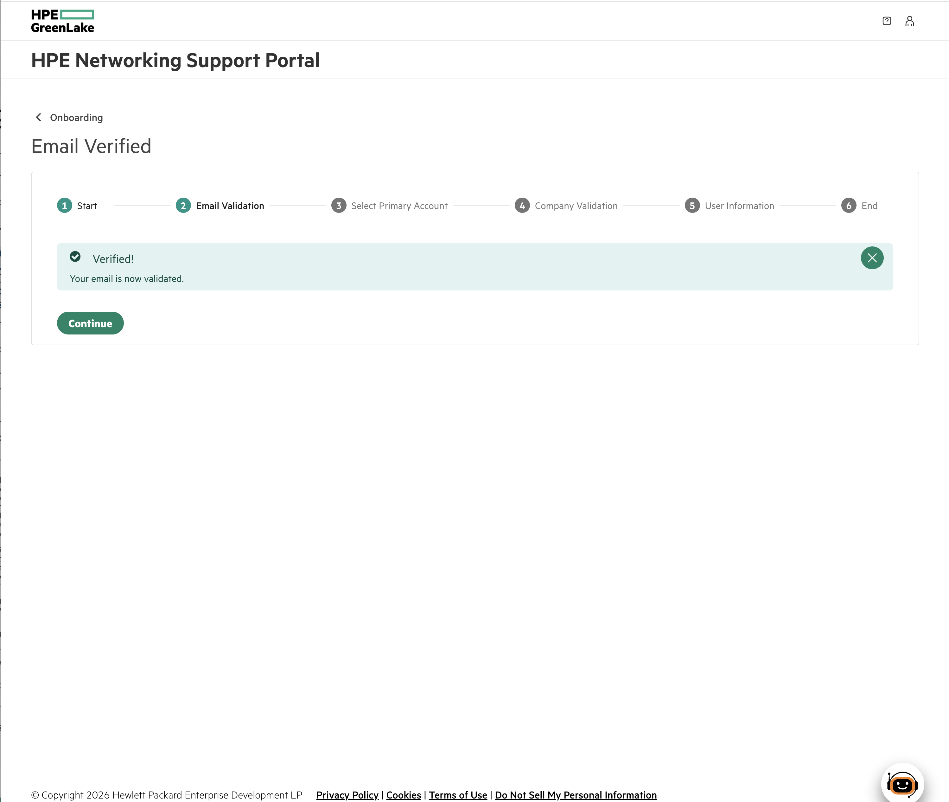The height and width of the screenshot is (802, 949).
Task: Open Do Not Sell My Personal Information
Action: 576,795
